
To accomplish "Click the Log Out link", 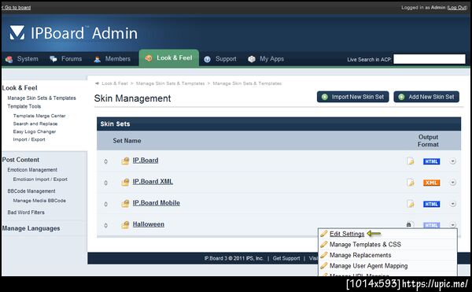I will [457, 8].
